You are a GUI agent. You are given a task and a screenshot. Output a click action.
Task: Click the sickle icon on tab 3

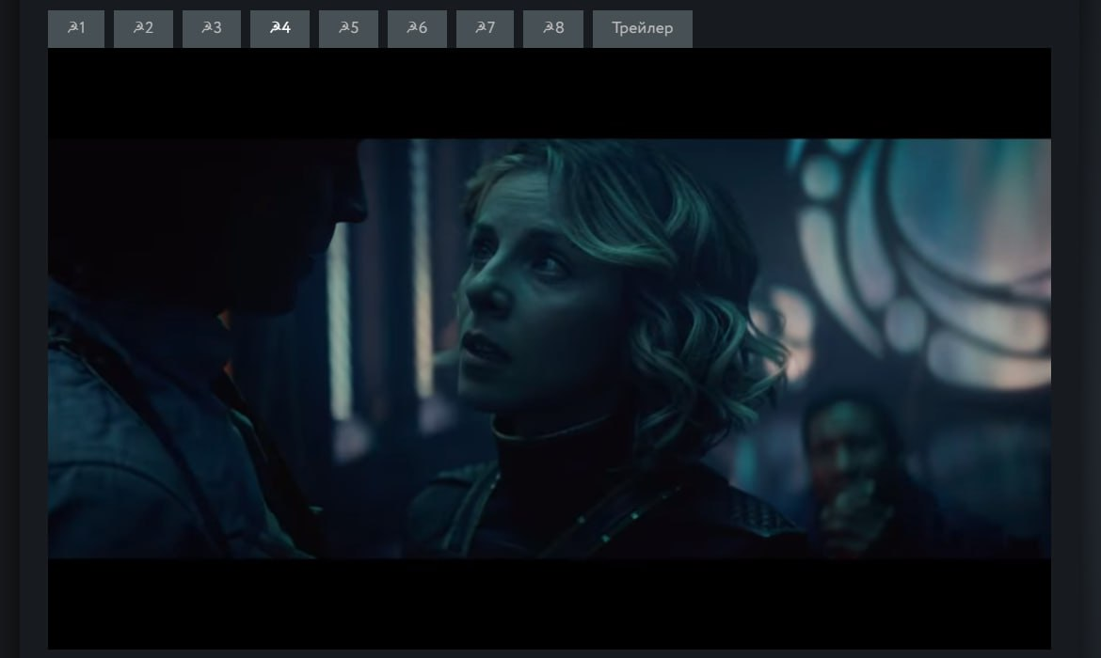click(x=206, y=27)
